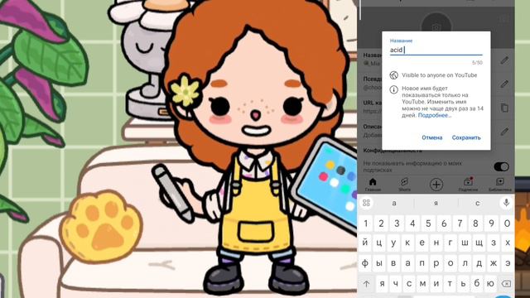This screenshot has width=530, height=298.
Task: Tap the Отмена button in the dialog
Action: [x=432, y=137]
